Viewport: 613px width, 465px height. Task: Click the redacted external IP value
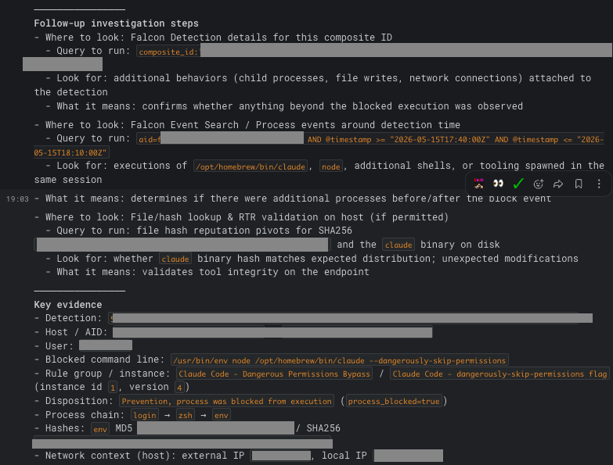tap(282, 456)
